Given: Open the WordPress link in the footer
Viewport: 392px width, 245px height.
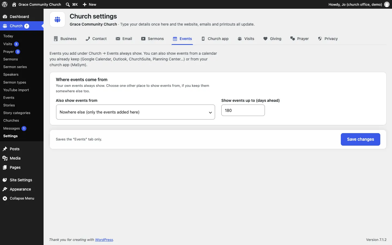Looking at the screenshot, I should click(104, 240).
